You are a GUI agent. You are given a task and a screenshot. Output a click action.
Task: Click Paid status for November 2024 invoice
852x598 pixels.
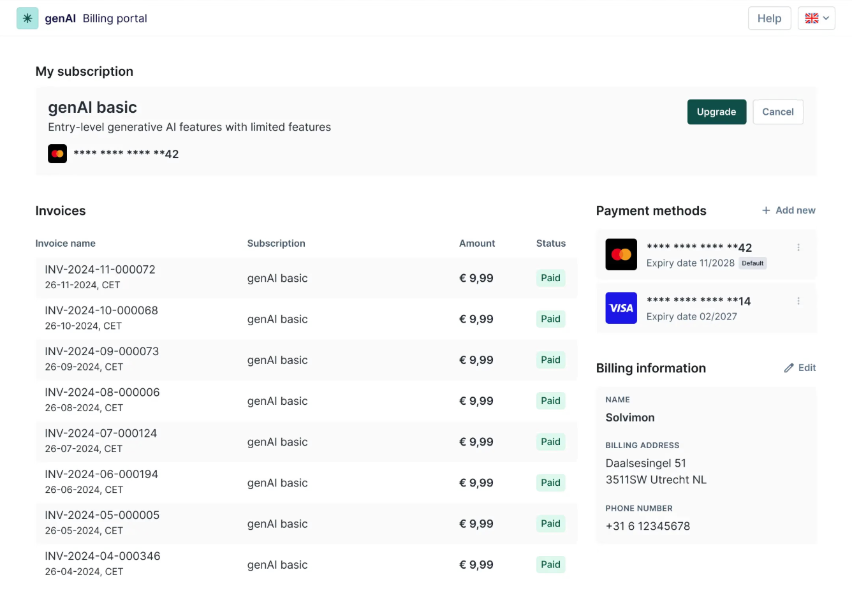tap(550, 278)
